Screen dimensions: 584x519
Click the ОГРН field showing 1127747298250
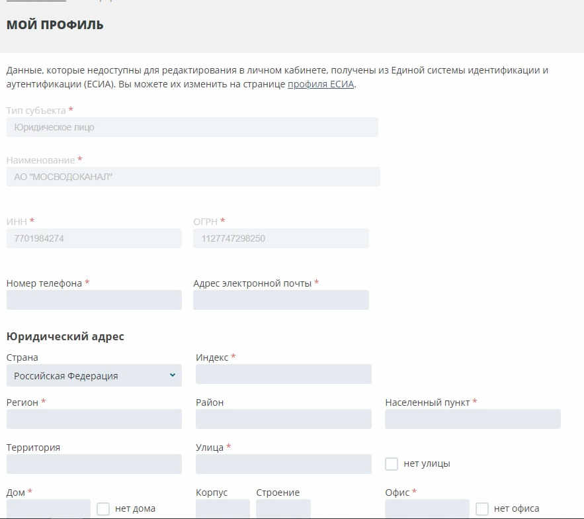click(280, 238)
